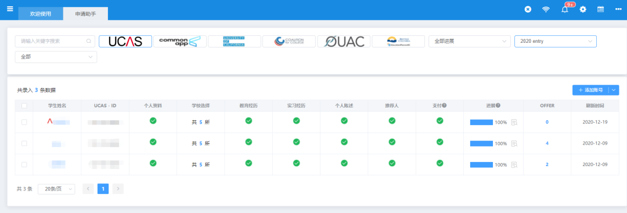Image resolution: width=627 pixels, height=213 pixels.
Task: Click 支付 green check in OFFER 4 row
Action: (x=439, y=142)
